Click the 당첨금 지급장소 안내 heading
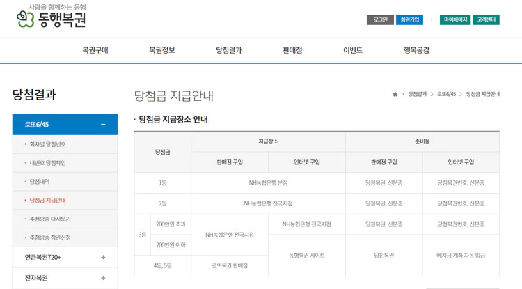The image size is (522, 289). click(x=173, y=120)
